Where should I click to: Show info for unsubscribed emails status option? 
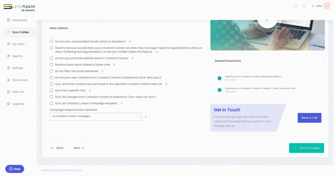pos(130,42)
